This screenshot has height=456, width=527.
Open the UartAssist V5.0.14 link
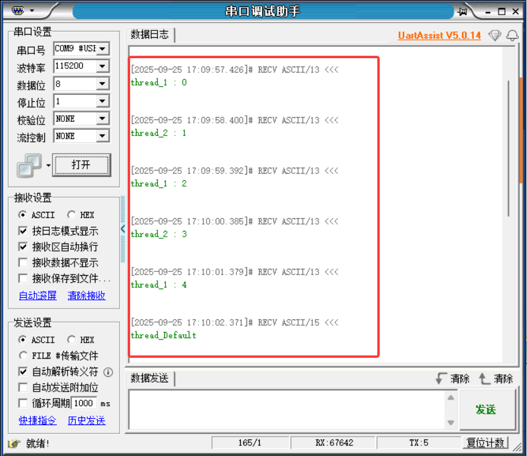[x=439, y=35]
